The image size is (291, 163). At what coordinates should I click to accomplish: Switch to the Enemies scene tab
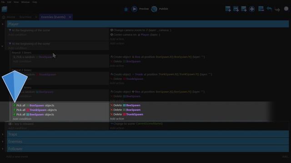pos(25,17)
